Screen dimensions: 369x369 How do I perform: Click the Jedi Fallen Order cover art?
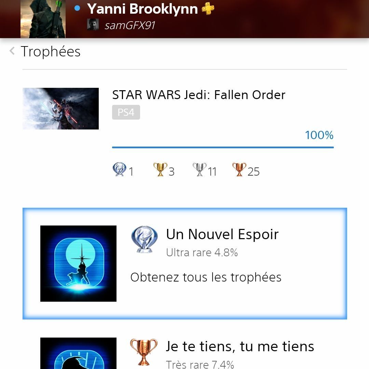[60, 109]
